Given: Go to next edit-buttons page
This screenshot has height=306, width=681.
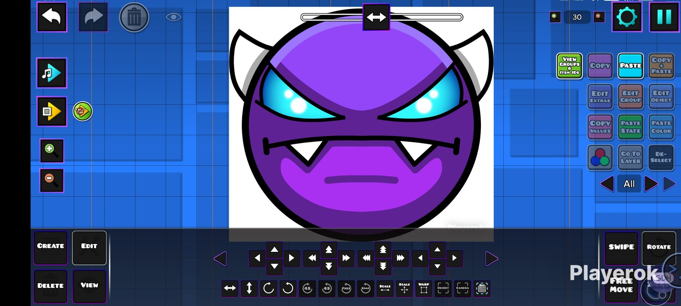Looking at the screenshot, I should tap(492, 259).
